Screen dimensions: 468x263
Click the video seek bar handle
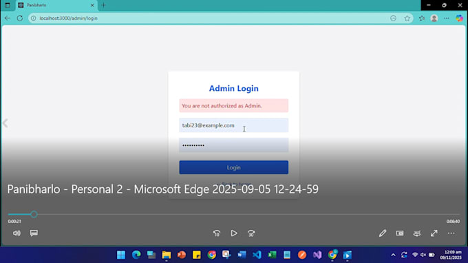(34, 214)
